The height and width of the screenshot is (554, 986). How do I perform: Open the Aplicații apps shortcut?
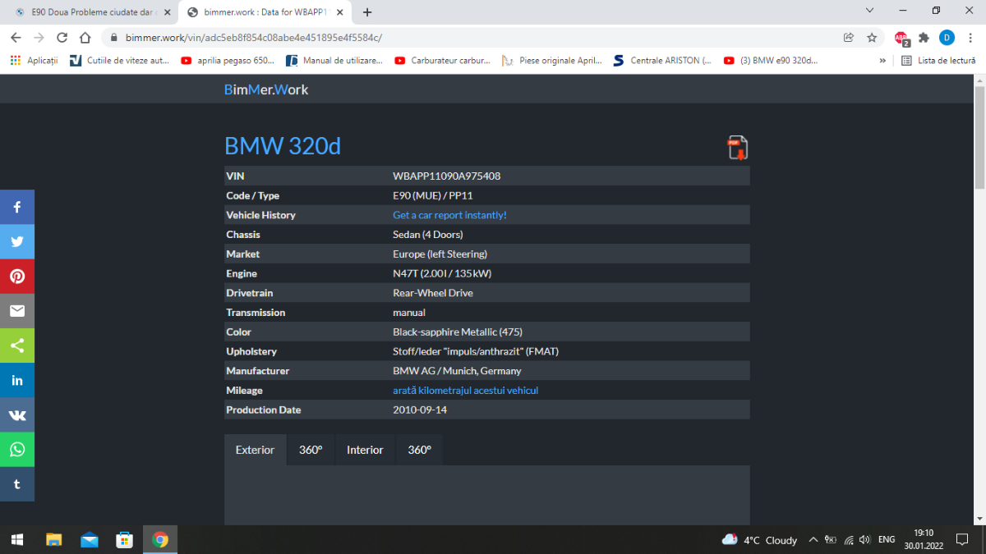click(34, 60)
